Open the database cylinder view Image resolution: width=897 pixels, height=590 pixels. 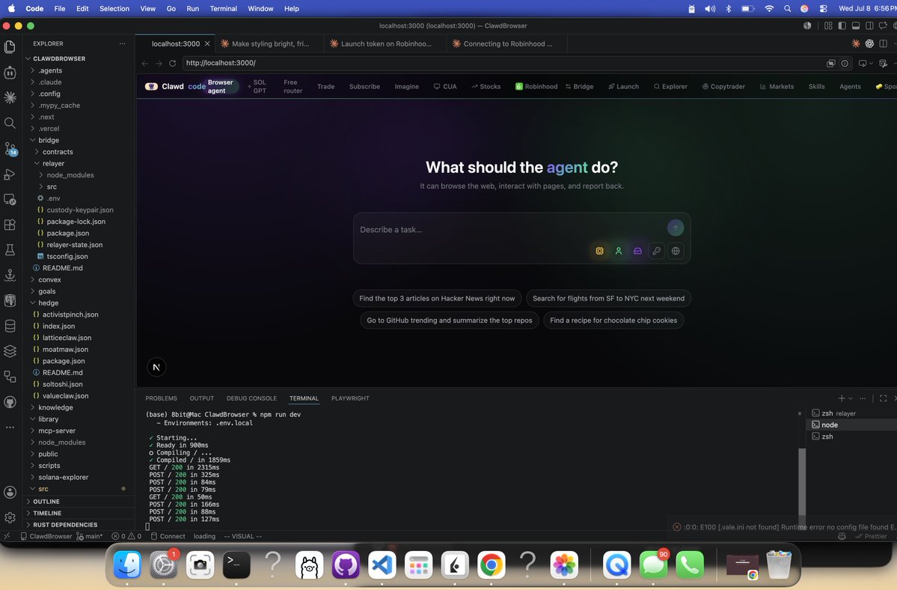pyautogui.click(x=10, y=326)
